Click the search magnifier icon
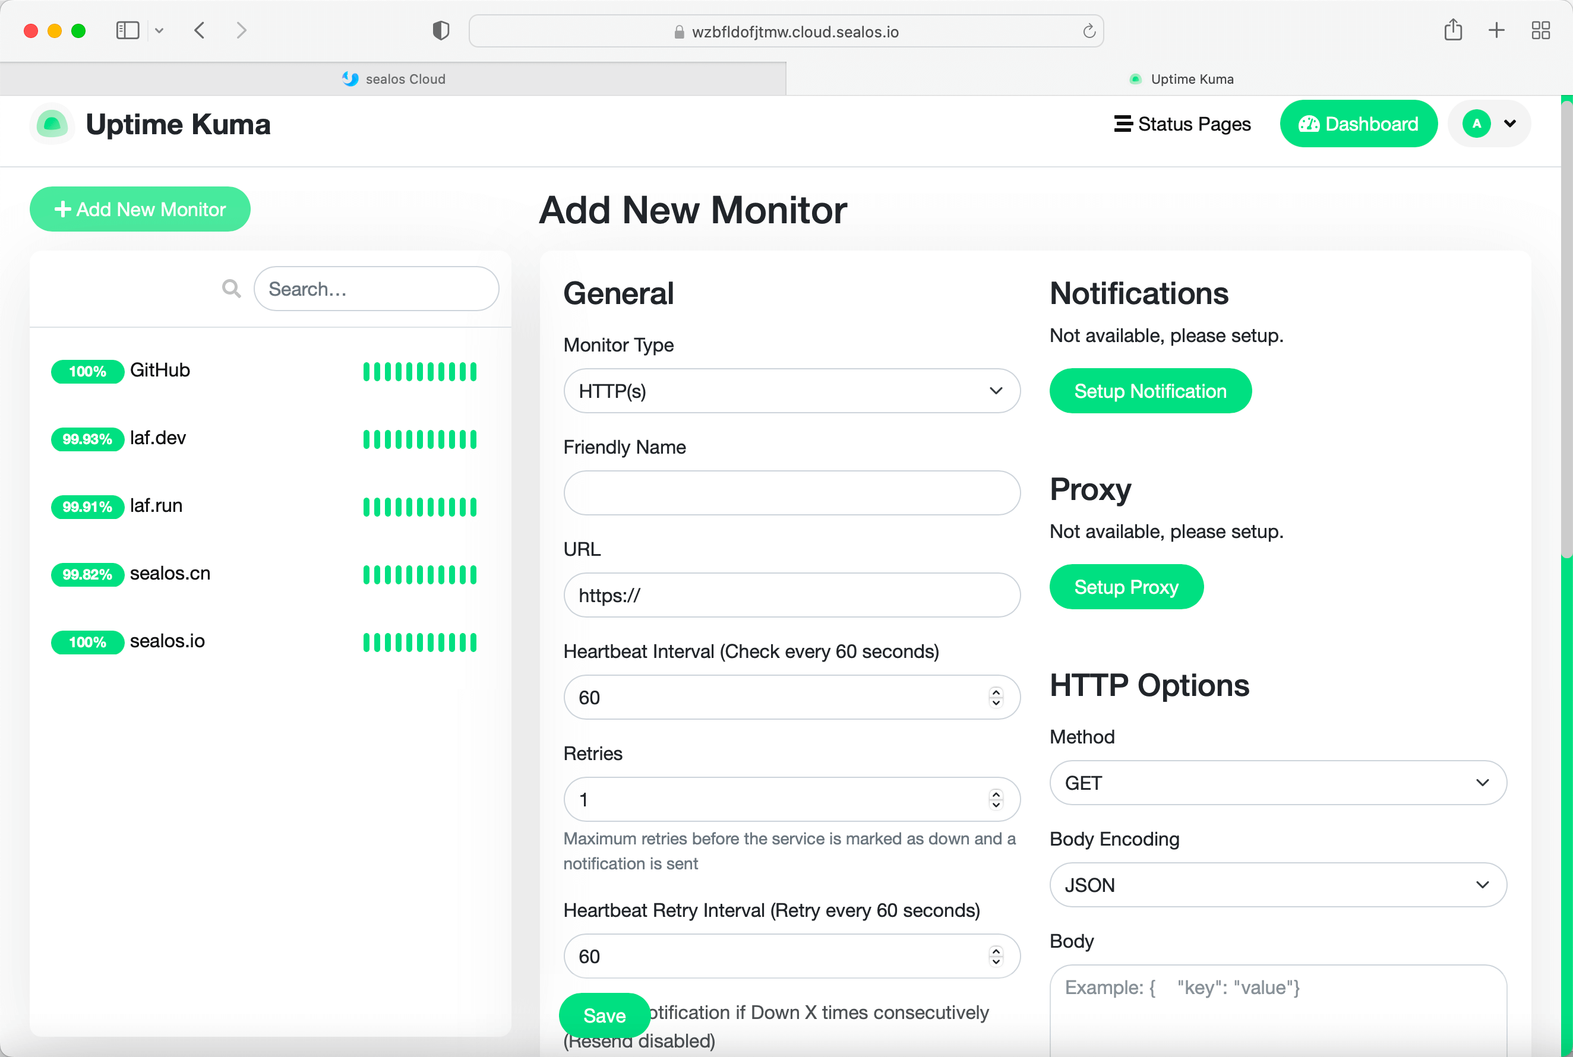The height and width of the screenshot is (1057, 1573). pyautogui.click(x=231, y=289)
